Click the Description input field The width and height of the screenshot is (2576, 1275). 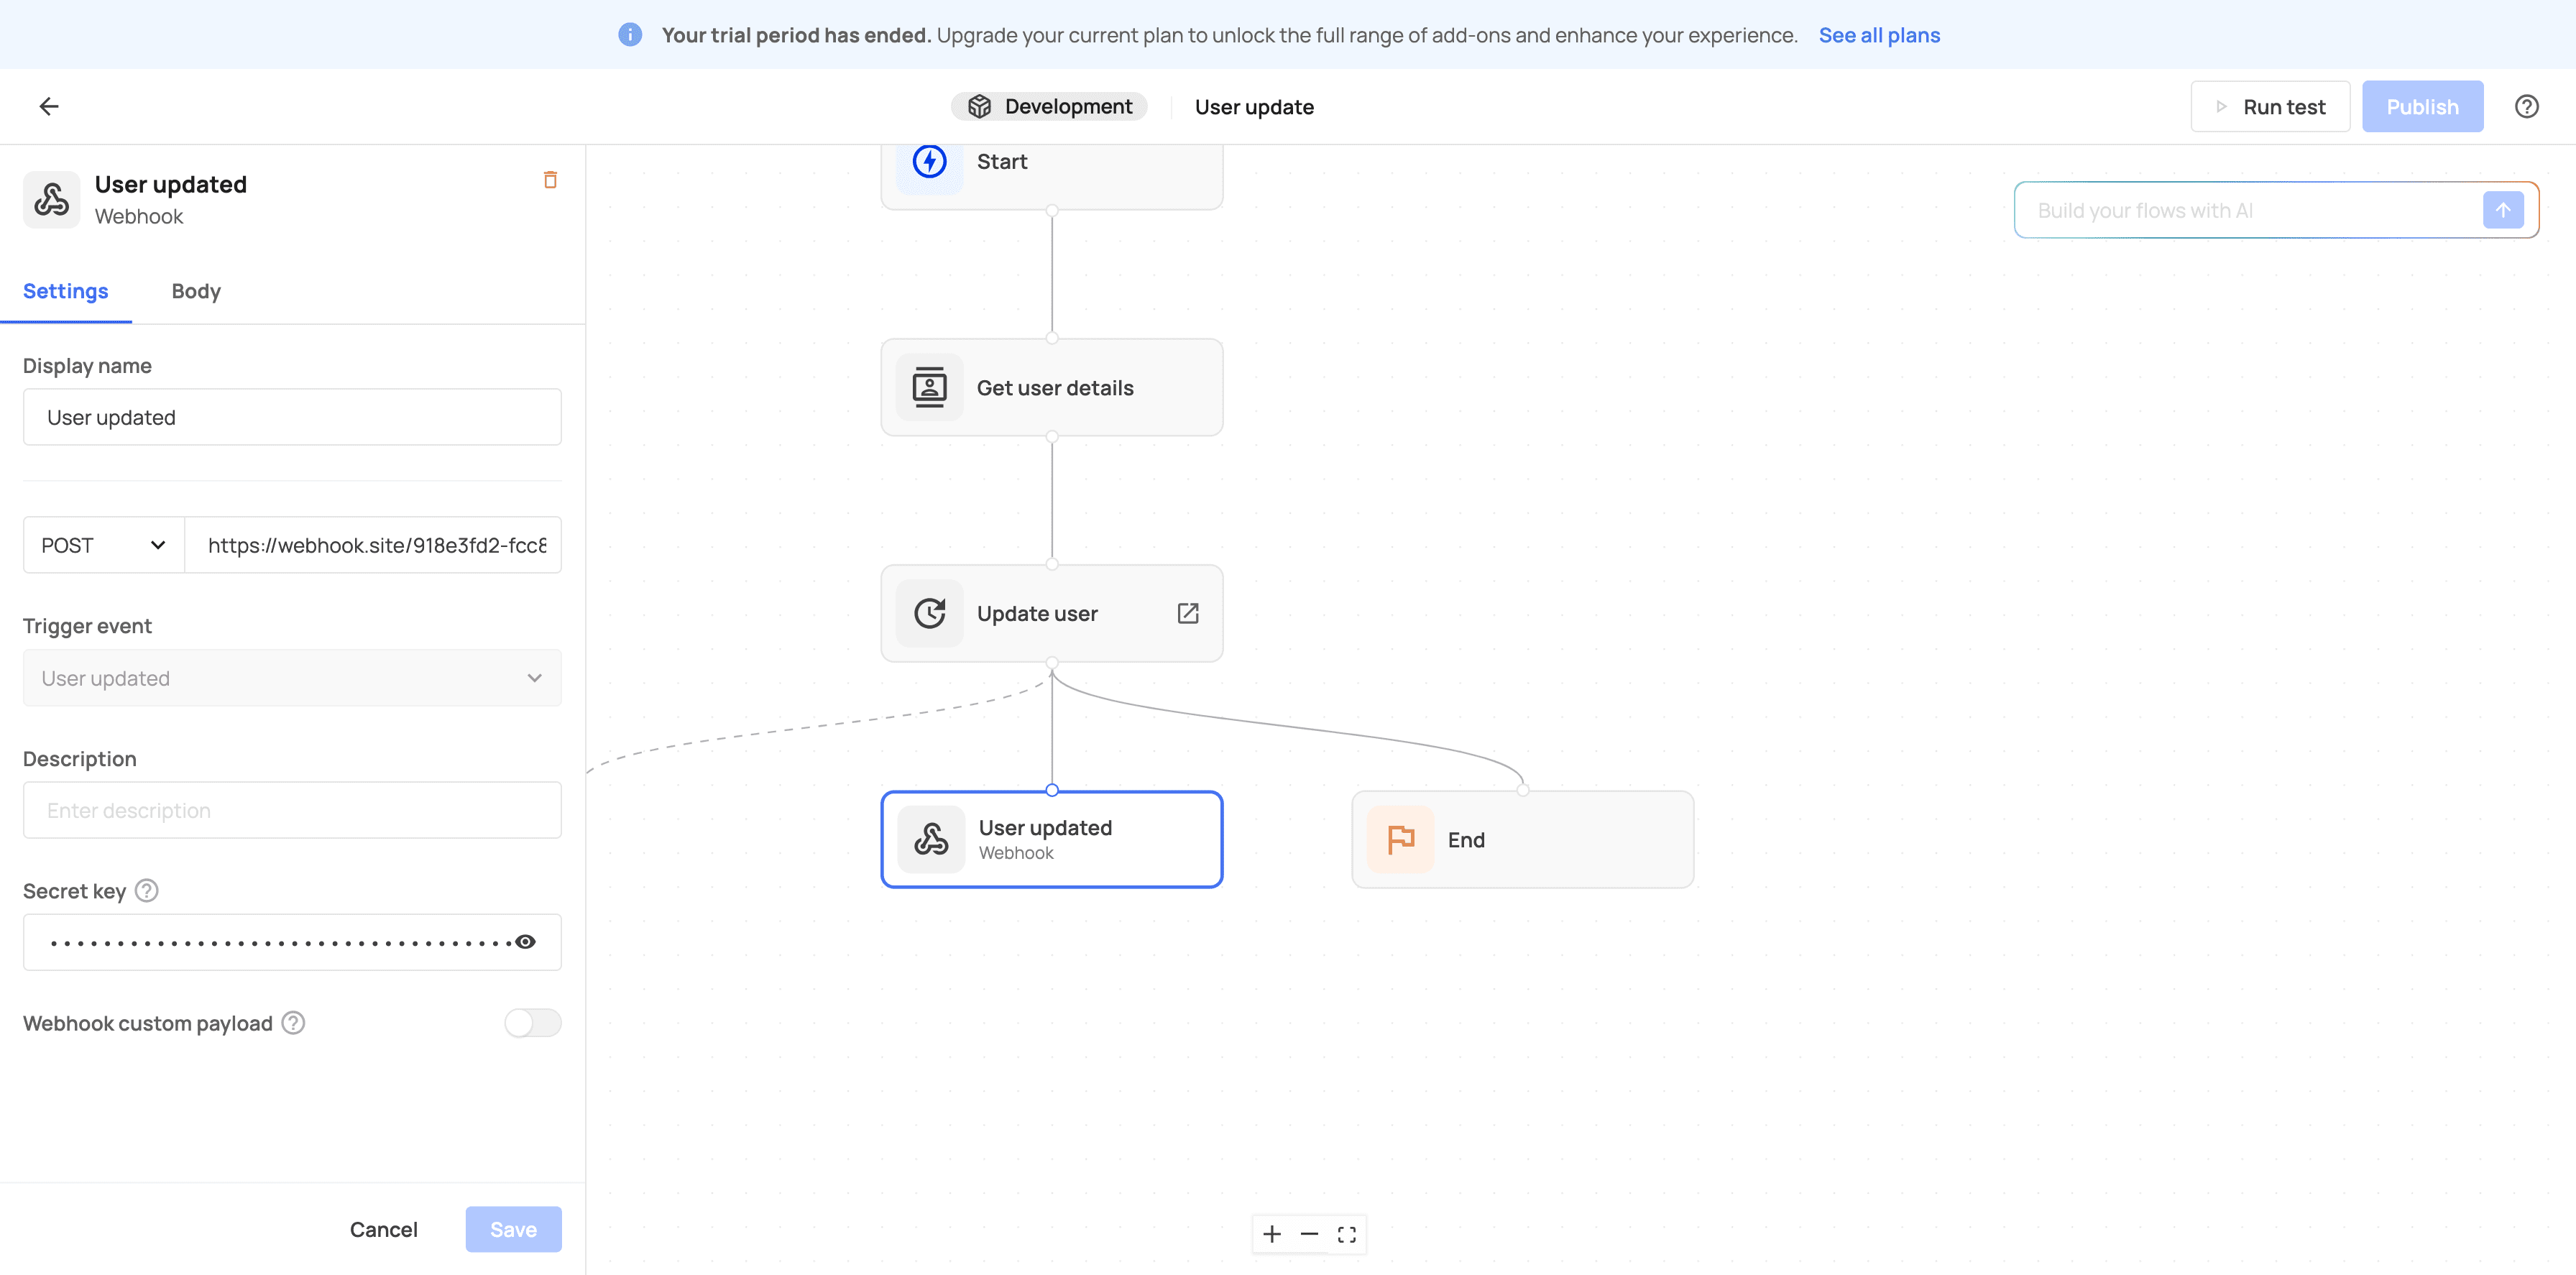[292, 810]
